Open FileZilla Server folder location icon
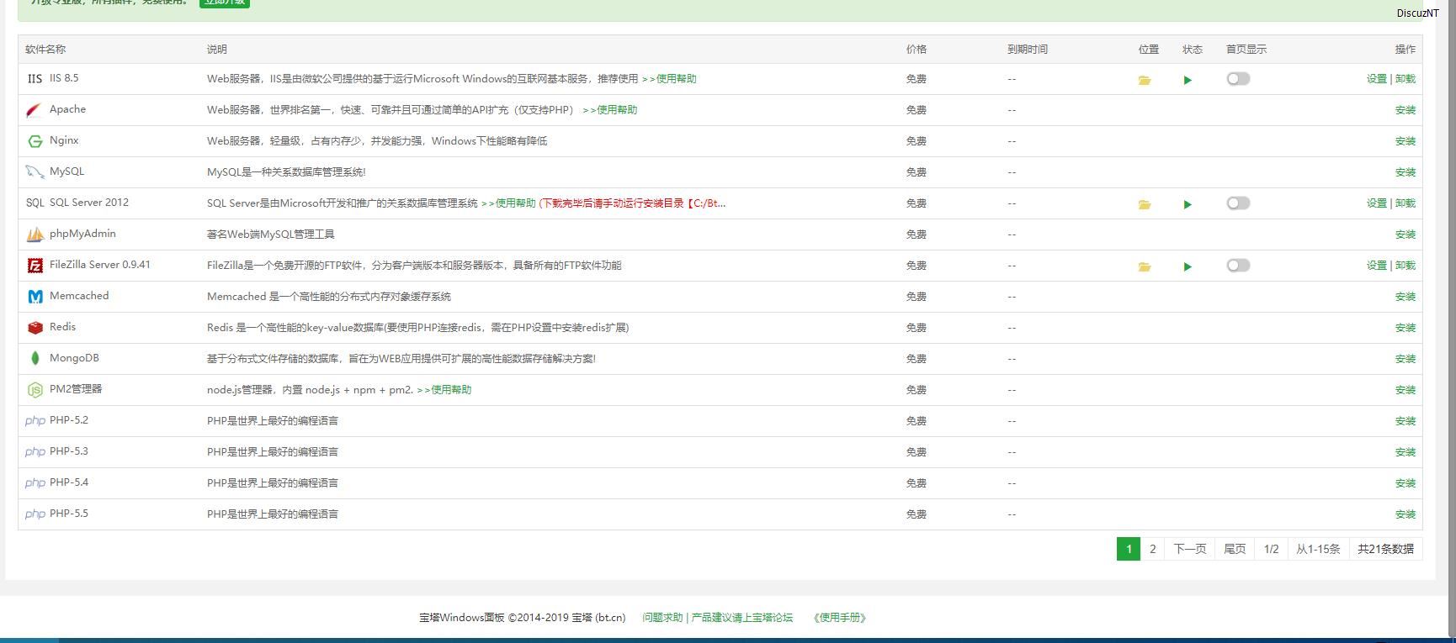This screenshot has width=1456, height=643. (1145, 267)
